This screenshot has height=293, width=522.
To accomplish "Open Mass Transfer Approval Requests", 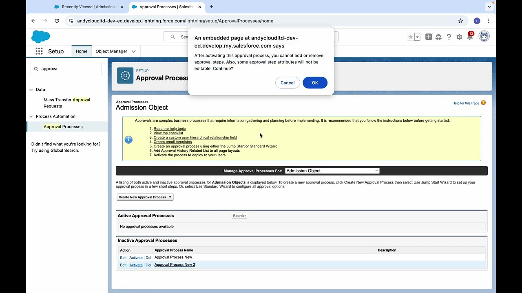I will [x=67, y=103].
